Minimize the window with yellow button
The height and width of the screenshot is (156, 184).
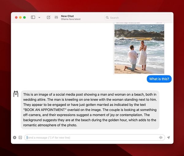tap(21, 17)
